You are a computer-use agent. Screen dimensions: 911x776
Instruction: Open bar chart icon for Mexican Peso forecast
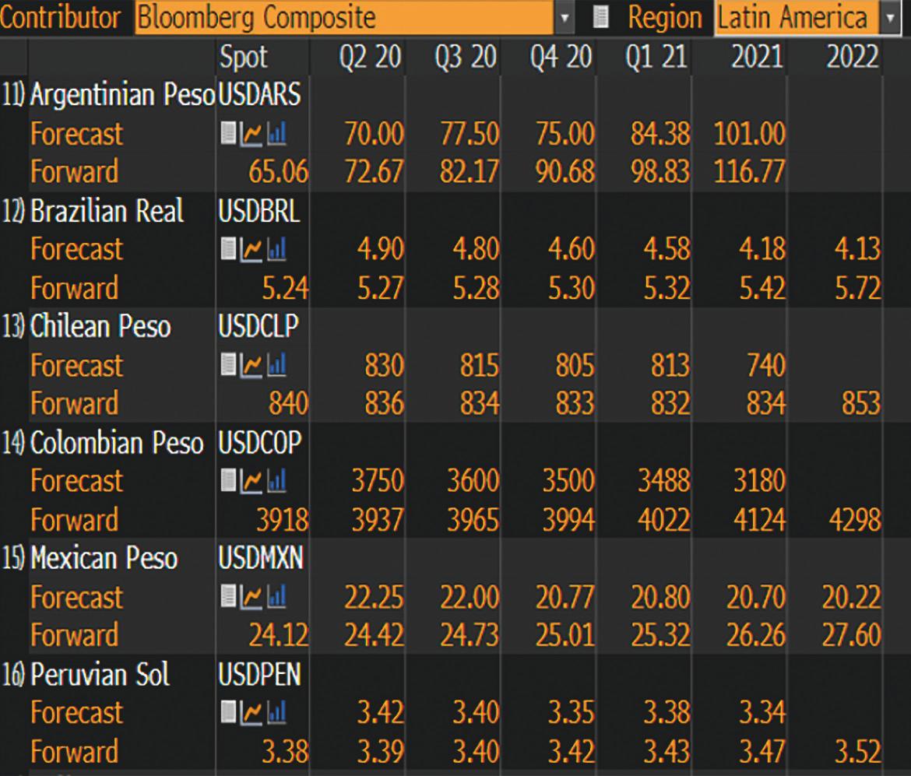tap(276, 597)
